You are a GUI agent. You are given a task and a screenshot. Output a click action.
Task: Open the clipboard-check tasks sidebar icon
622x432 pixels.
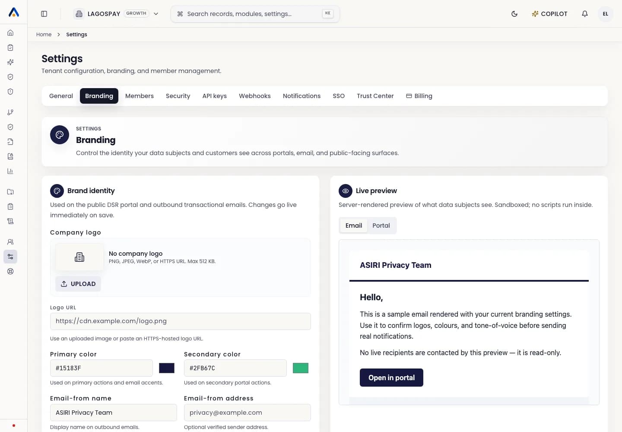[x=10, y=48]
